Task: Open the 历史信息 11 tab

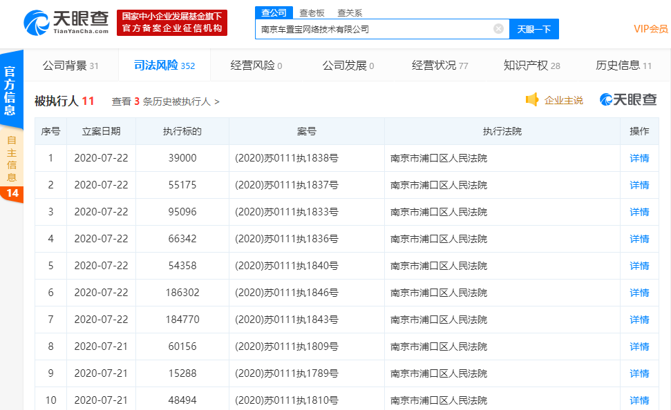Action: pos(623,66)
